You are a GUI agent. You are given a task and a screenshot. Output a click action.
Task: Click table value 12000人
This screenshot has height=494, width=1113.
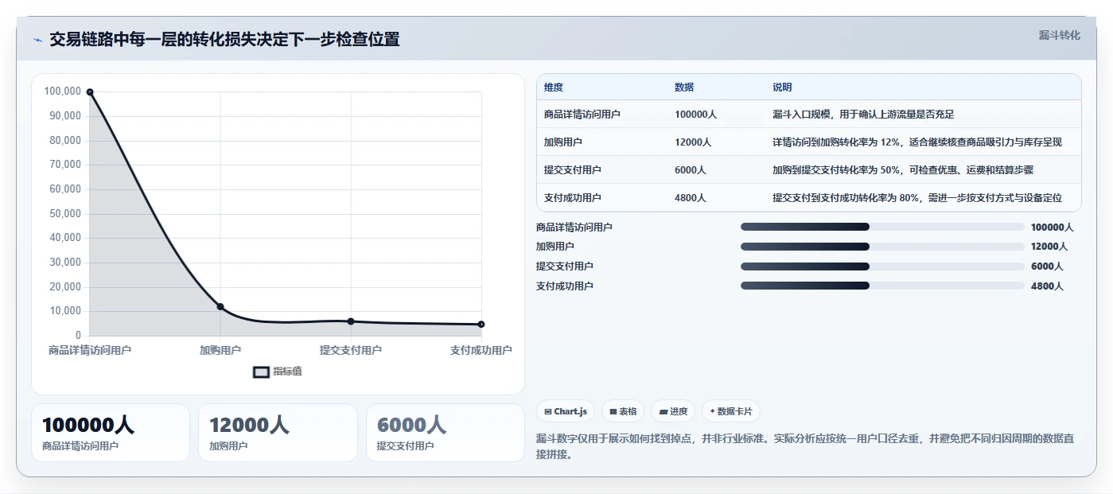[693, 142]
